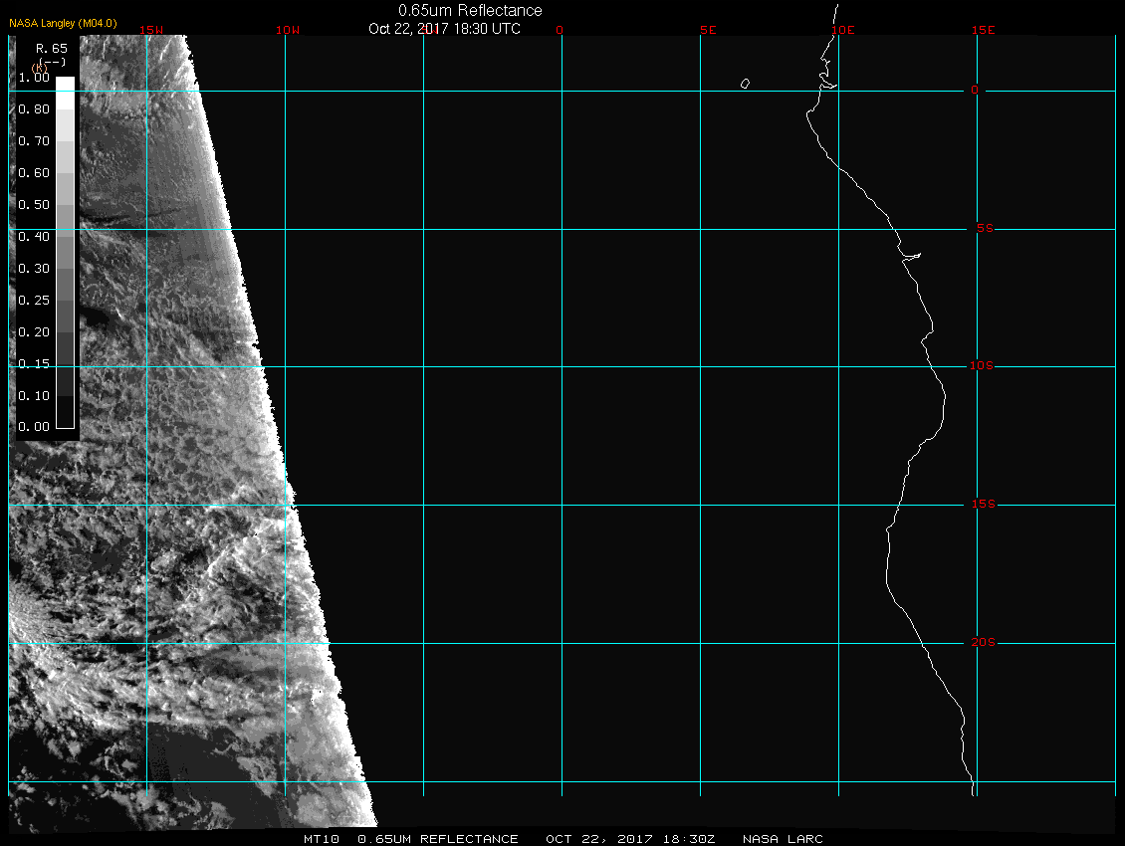Image resolution: width=1125 pixels, height=846 pixels.
Task: Click the 0.65um Reflectance title
Action: (x=470, y=10)
